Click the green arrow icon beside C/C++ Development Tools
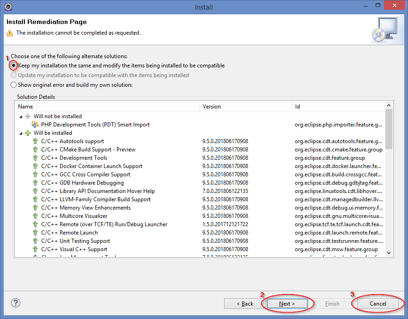This screenshot has width=408, height=319. 35,158
